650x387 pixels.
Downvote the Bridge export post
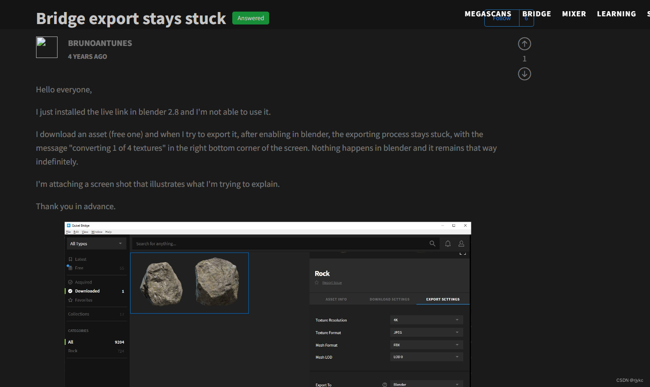(x=524, y=74)
